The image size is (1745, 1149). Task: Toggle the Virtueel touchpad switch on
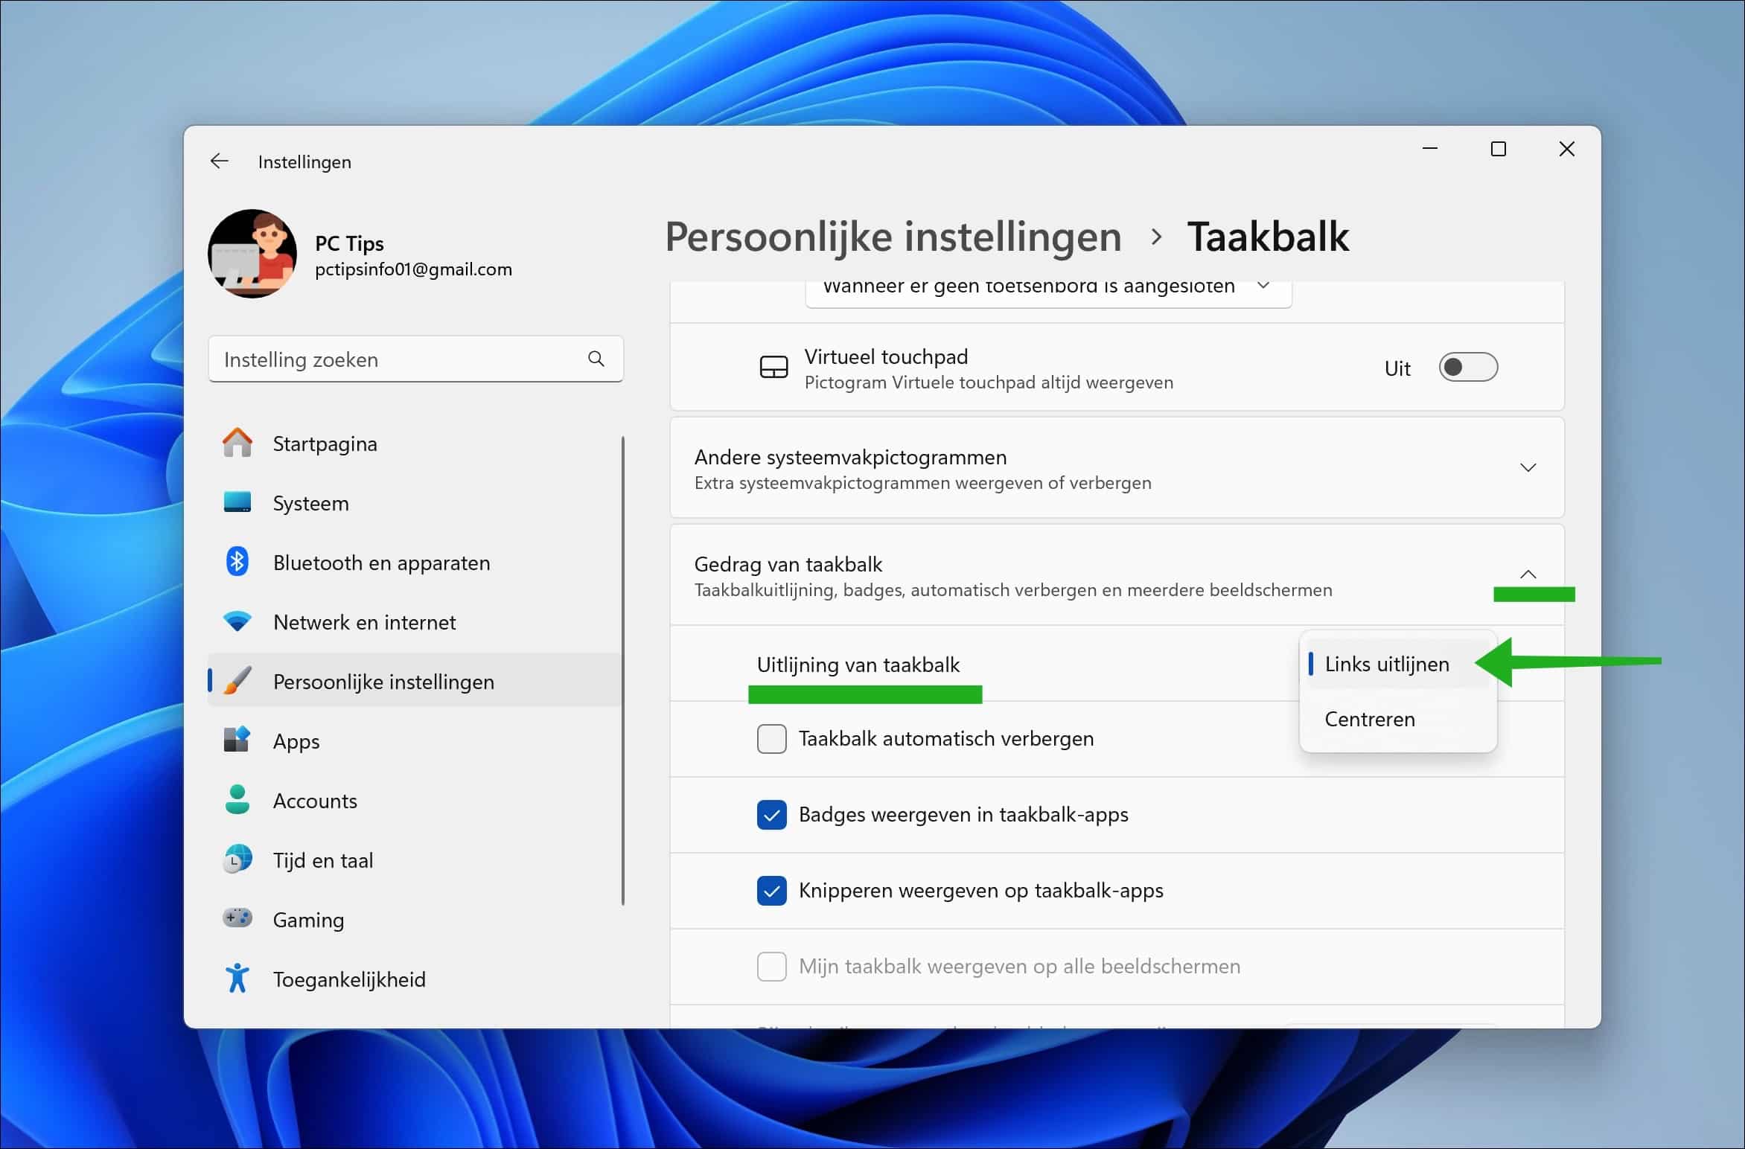click(x=1468, y=367)
